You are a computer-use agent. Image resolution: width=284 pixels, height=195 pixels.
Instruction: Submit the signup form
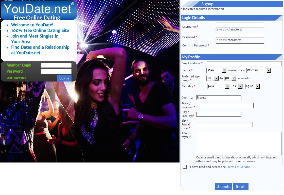(x=223, y=187)
